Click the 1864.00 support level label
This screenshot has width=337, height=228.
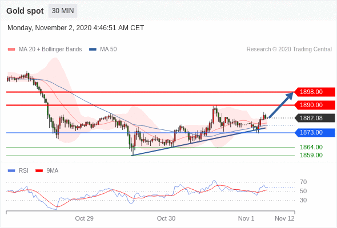tap(311, 147)
